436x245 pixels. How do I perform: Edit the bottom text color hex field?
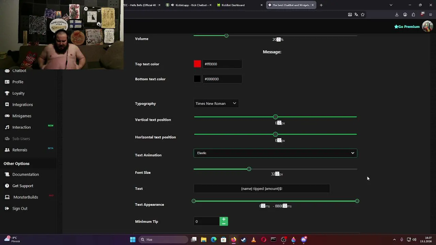point(222,79)
